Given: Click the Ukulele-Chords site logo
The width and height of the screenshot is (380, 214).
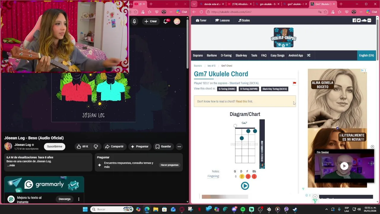Looking at the screenshot, I should coord(284,37).
